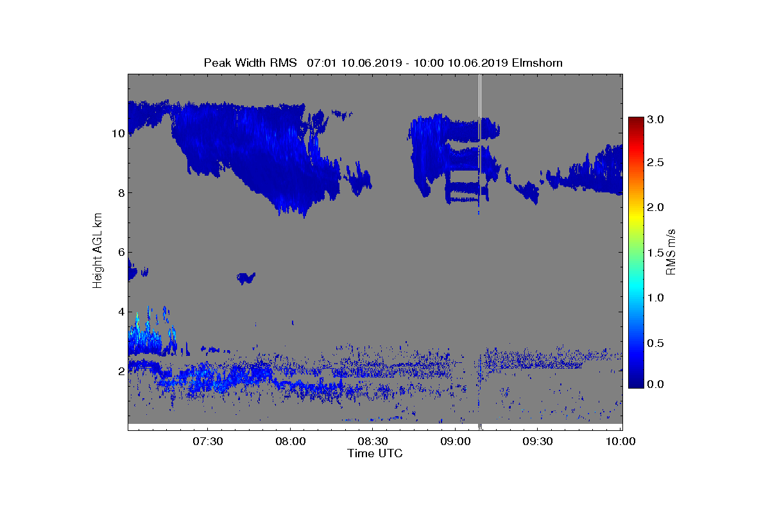Click the dark red top of colorbar
Screen dimensions: 770x513
635,122
